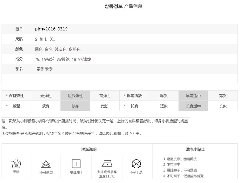Image resolution: width=240 pixels, height=183 pixels.
Task: Click the do-not-dry-clean circle icon
Action: click(136, 164)
